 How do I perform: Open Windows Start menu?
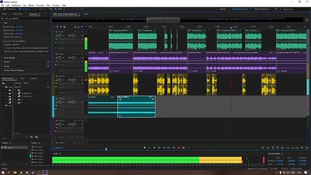coord(3,173)
